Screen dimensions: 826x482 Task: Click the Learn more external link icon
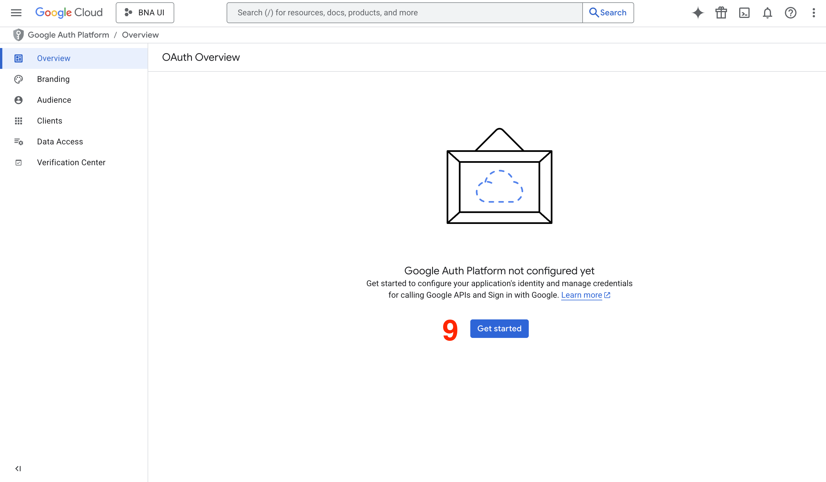pos(607,295)
